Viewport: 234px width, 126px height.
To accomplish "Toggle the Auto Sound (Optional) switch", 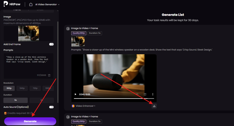I will 51,107.
